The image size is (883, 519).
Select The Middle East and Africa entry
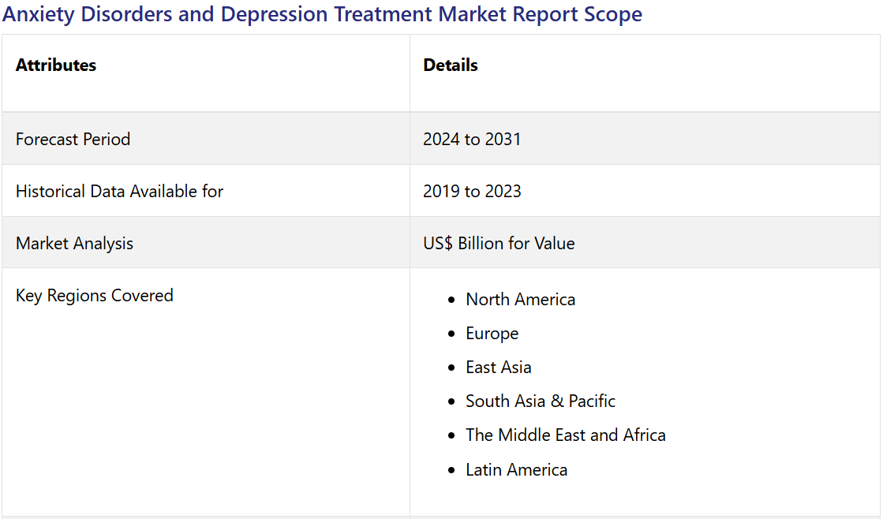coord(565,435)
